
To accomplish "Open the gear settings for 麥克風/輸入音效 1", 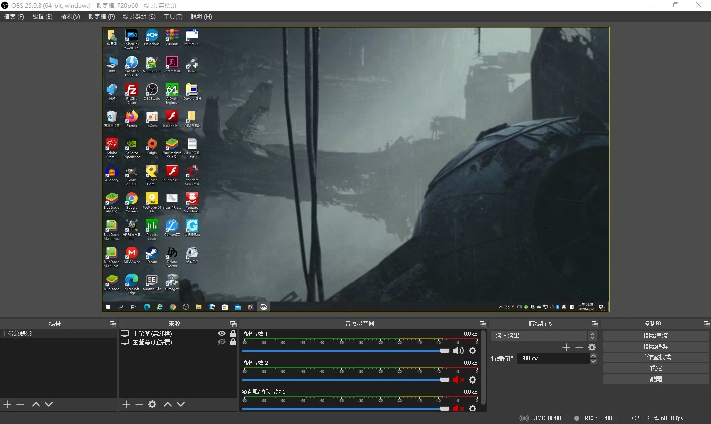I will (473, 408).
